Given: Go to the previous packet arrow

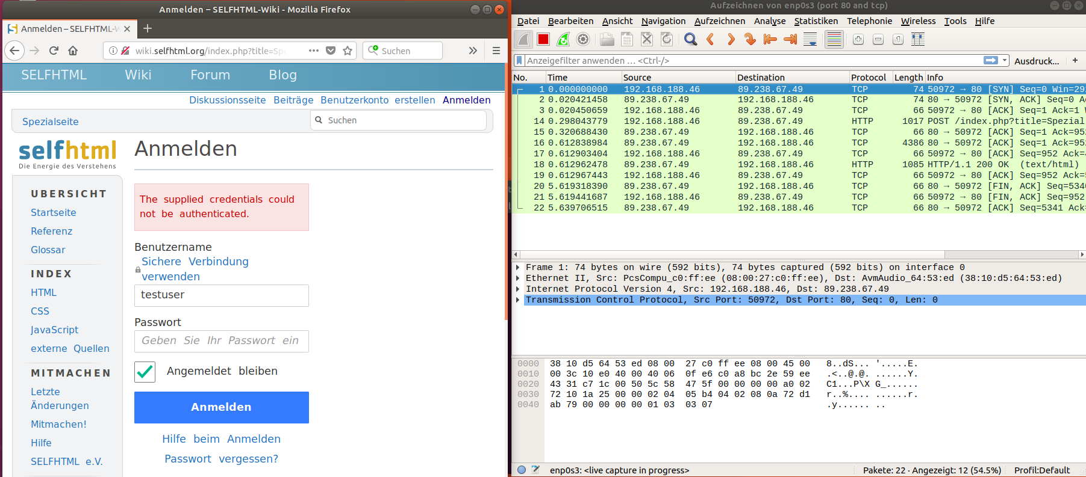Looking at the screenshot, I should coord(711,40).
